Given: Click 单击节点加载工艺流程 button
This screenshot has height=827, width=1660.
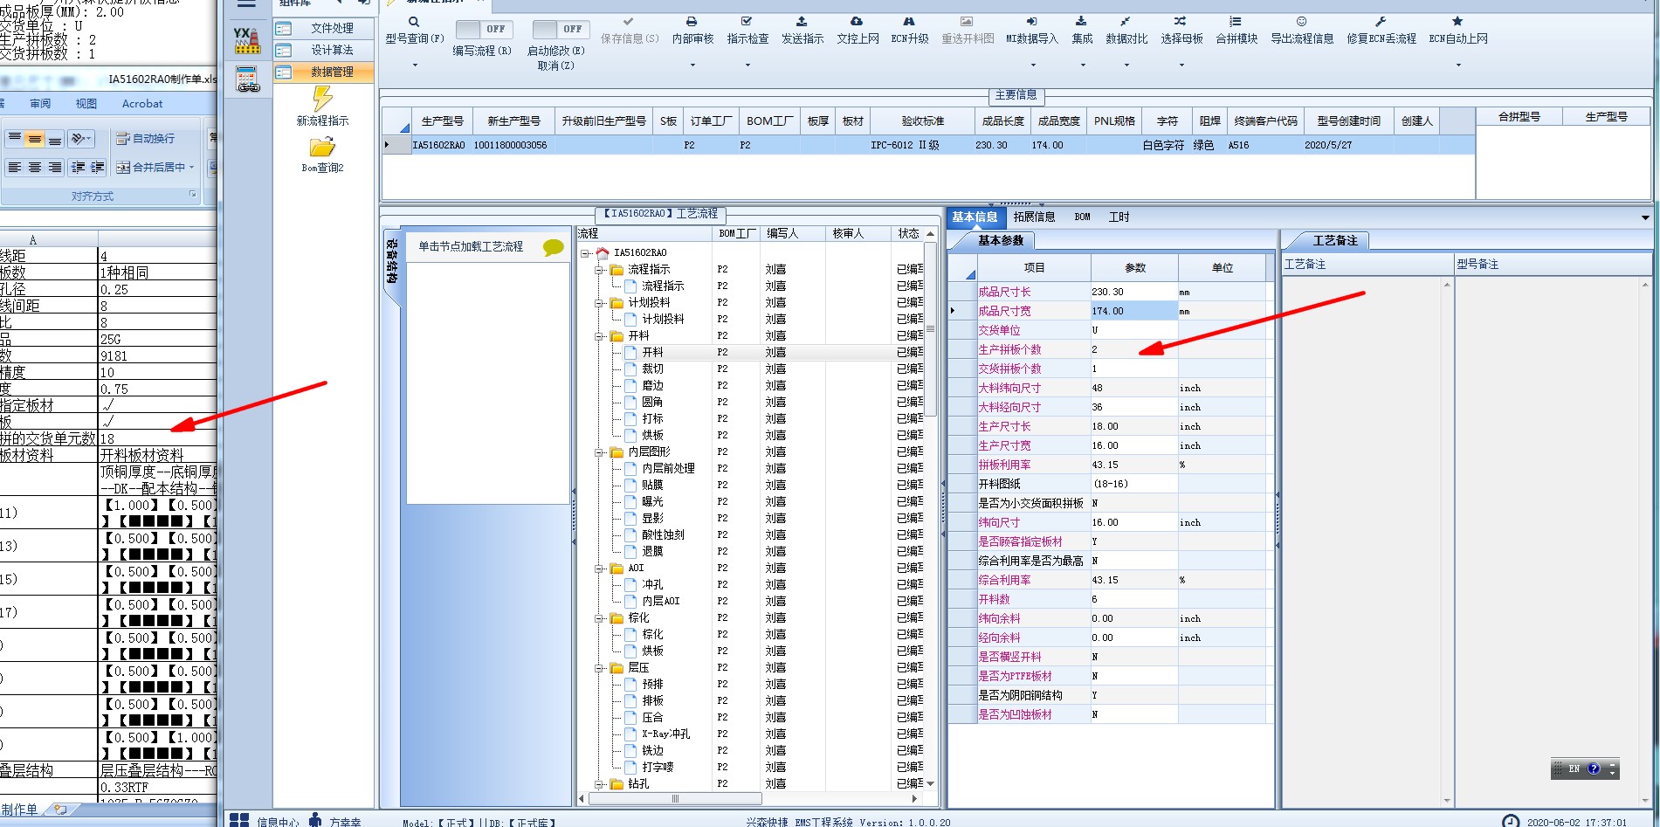Looking at the screenshot, I should (471, 246).
